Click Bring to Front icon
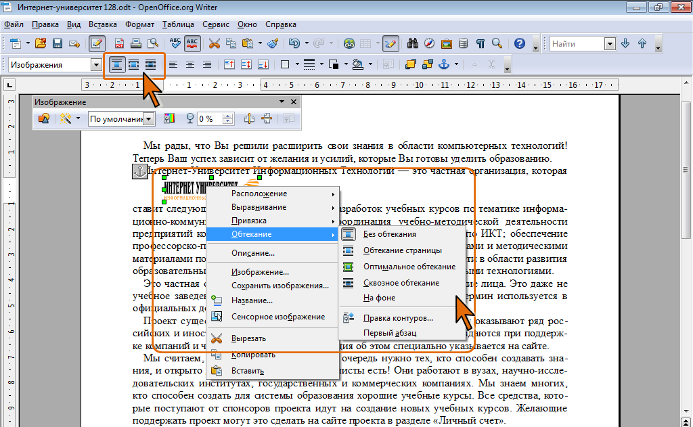693x427 pixels. click(411, 65)
